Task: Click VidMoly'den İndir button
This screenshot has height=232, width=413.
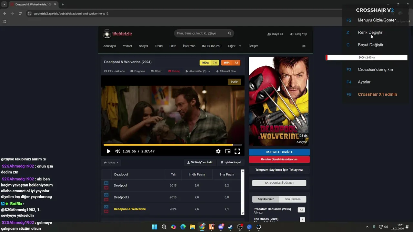Action: [x=200, y=162]
